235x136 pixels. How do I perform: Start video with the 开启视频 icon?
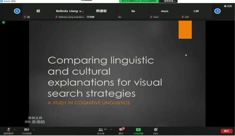coord(26,130)
